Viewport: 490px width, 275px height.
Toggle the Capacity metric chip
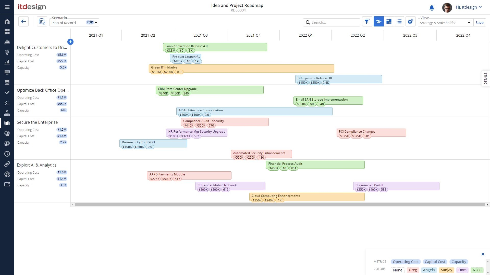(x=459, y=262)
